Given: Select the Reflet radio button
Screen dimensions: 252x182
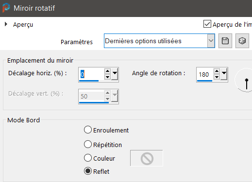Looking at the screenshot, I should 88,171.
